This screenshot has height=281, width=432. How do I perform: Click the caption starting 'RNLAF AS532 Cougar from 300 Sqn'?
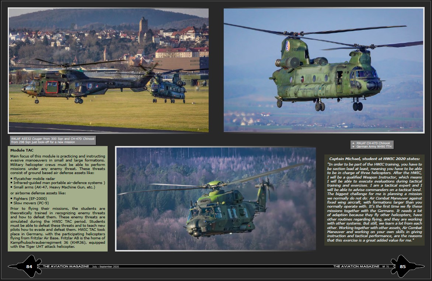point(53,140)
